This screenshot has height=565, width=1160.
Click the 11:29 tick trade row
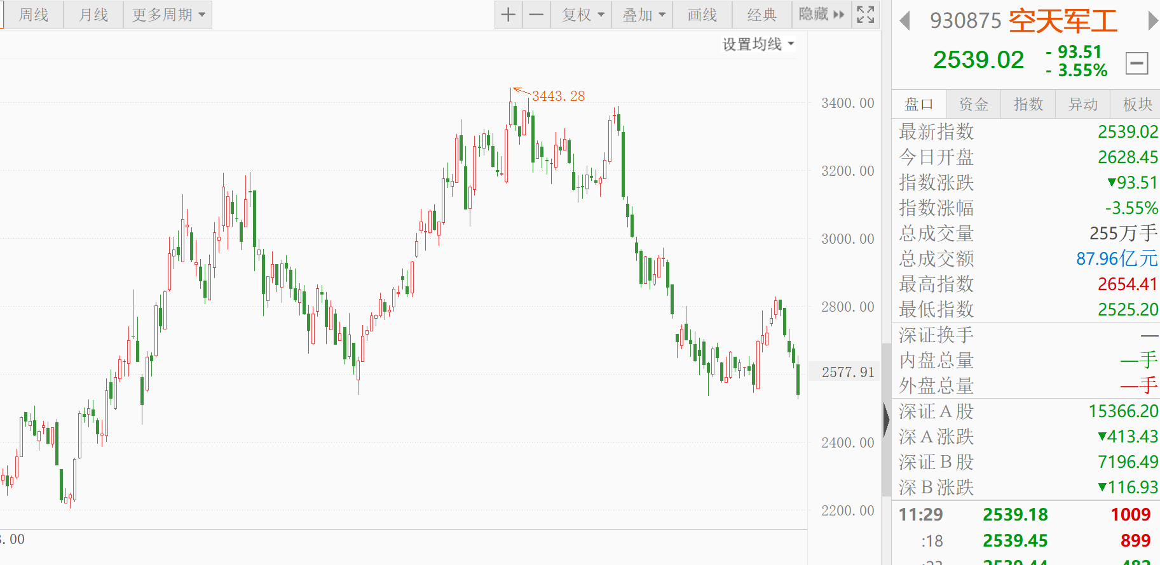[1026, 514]
